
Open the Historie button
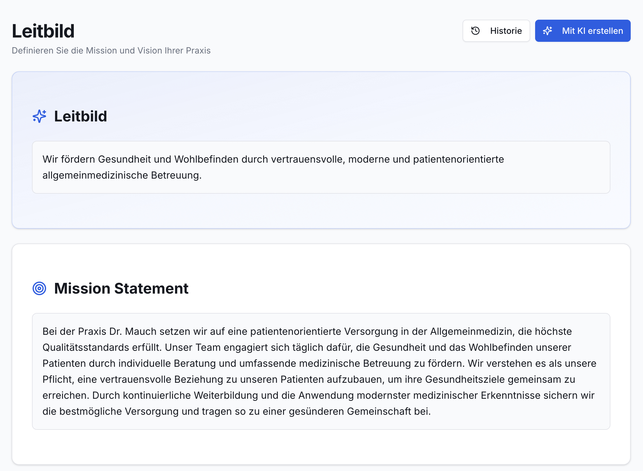pyautogui.click(x=496, y=31)
